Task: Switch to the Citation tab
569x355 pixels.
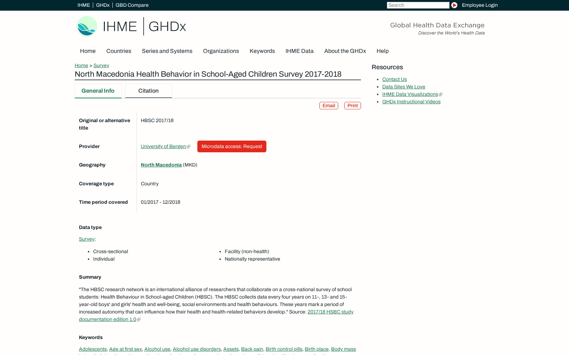Action: (x=149, y=91)
